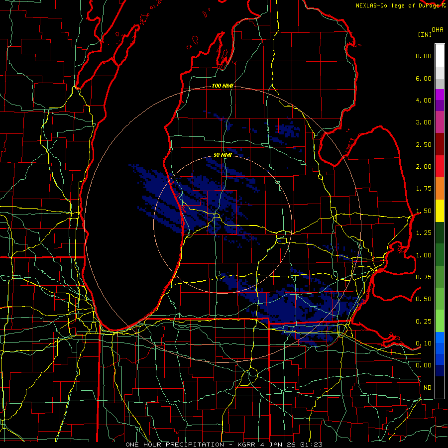Screen dimensions: 448x448
Task: Click the 0.25 legend value
Action: tap(424, 322)
